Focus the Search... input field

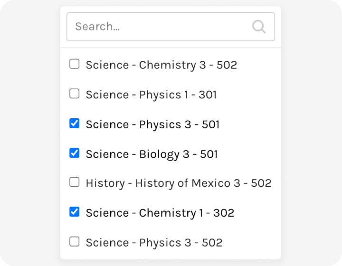click(171, 27)
